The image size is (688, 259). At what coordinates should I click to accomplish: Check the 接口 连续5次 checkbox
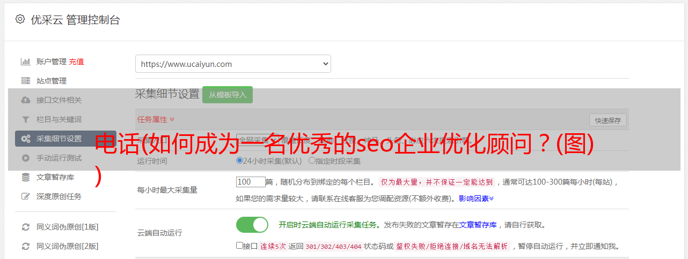239,246
